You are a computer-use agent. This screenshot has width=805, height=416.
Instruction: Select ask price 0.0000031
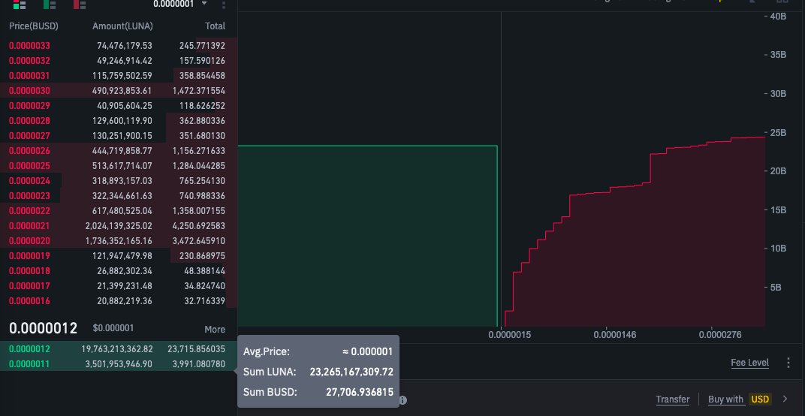click(29, 76)
